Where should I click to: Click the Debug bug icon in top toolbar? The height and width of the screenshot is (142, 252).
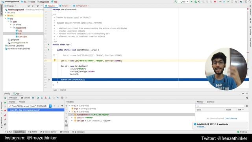point(195,2)
